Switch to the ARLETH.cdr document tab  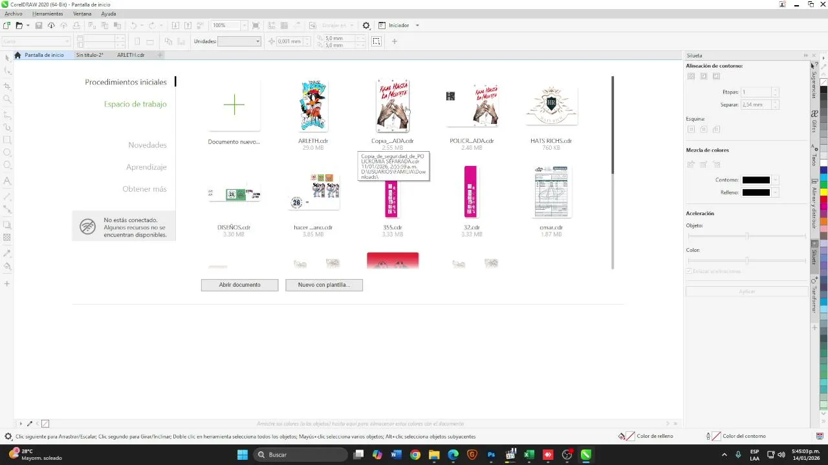131,55
